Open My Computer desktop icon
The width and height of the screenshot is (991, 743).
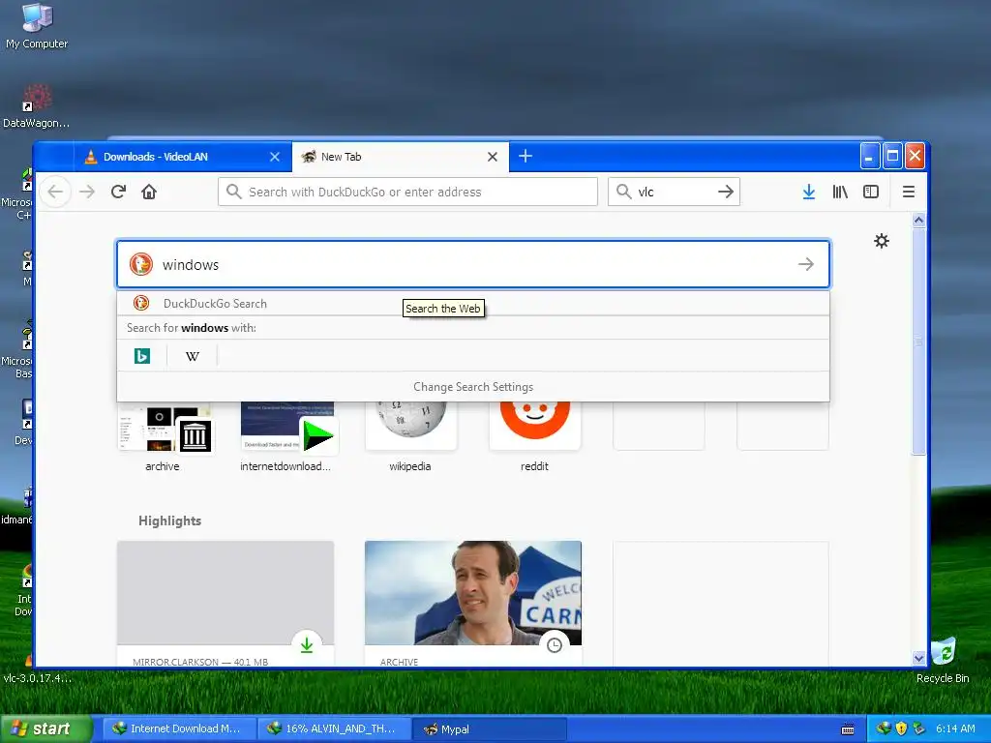coord(37,26)
